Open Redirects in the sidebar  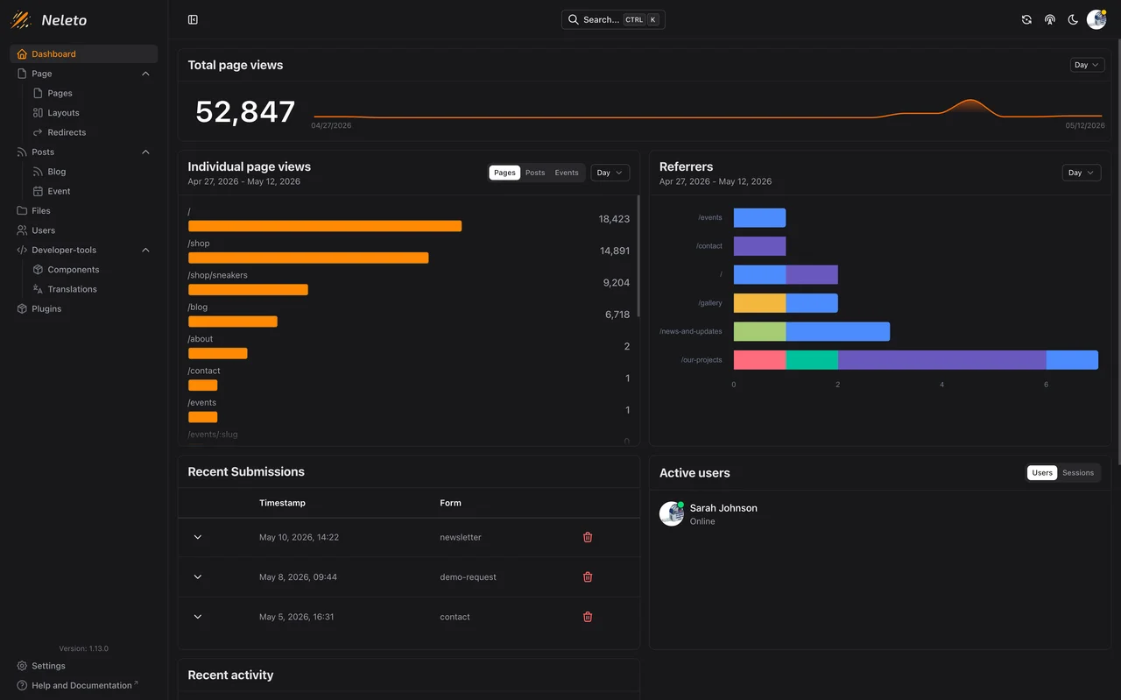pos(67,132)
